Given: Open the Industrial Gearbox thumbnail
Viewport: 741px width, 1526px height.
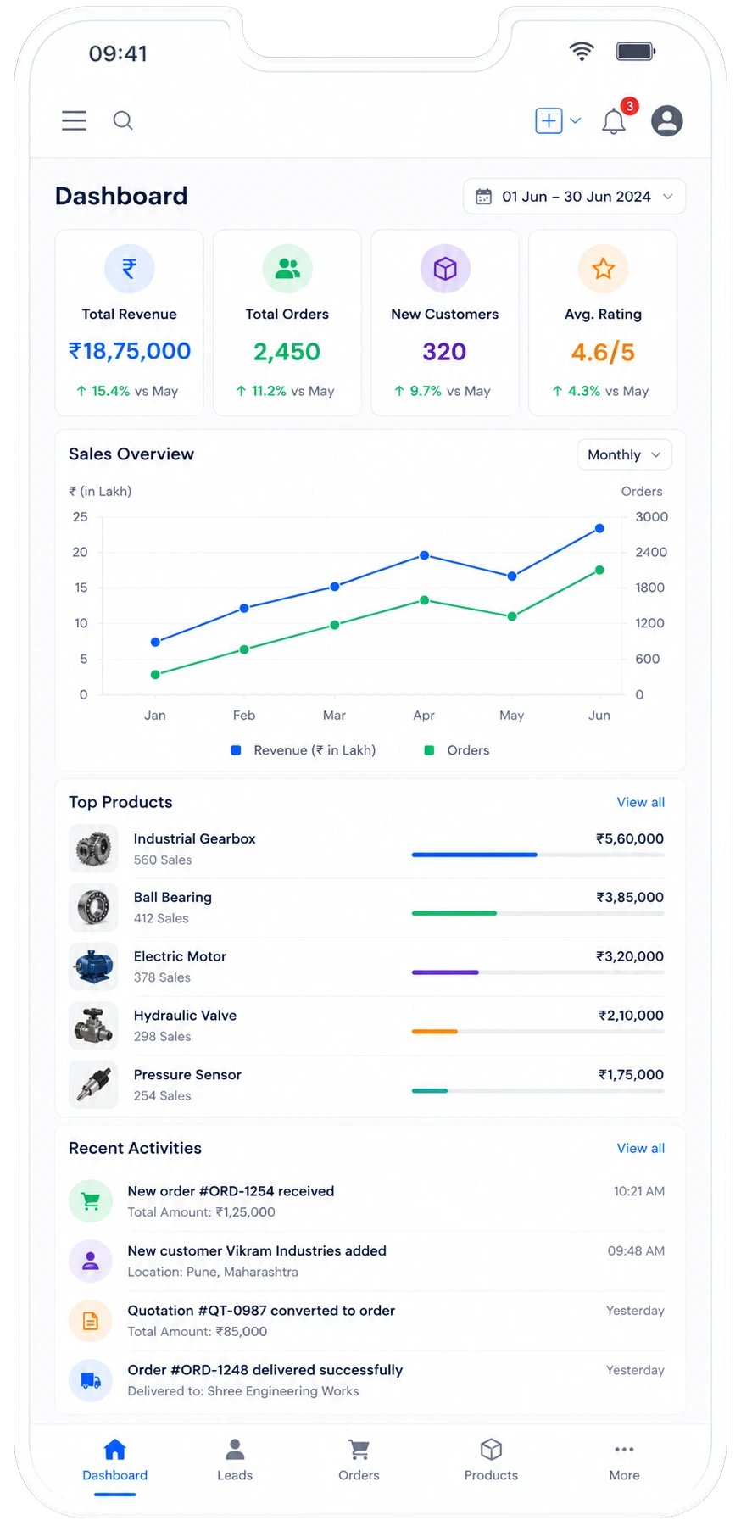Looking at the screenshot, I should click(93, 849).
